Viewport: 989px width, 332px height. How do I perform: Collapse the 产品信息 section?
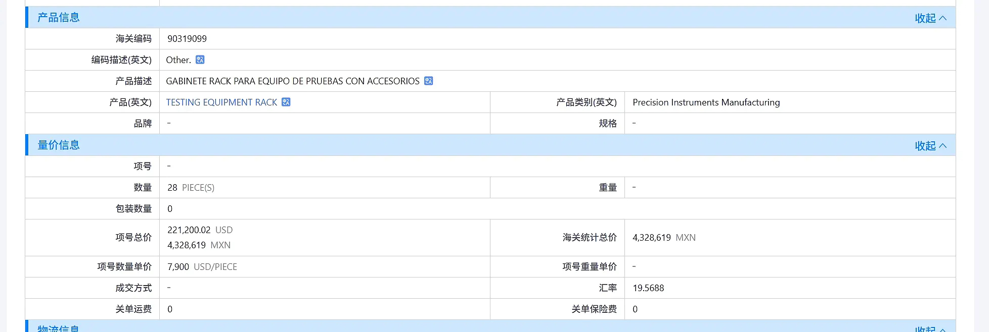tap(930, 18)
